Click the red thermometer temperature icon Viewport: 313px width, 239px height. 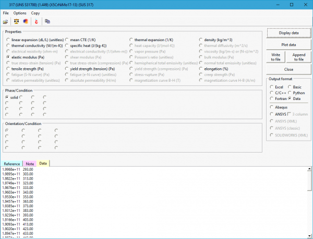pos(37,21)
